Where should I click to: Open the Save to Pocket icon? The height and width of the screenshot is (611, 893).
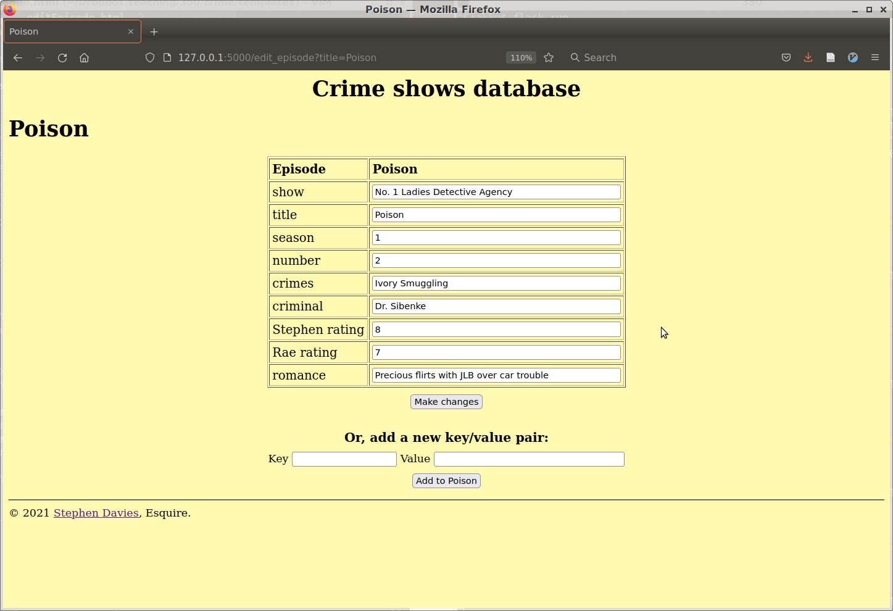point(786,57)
